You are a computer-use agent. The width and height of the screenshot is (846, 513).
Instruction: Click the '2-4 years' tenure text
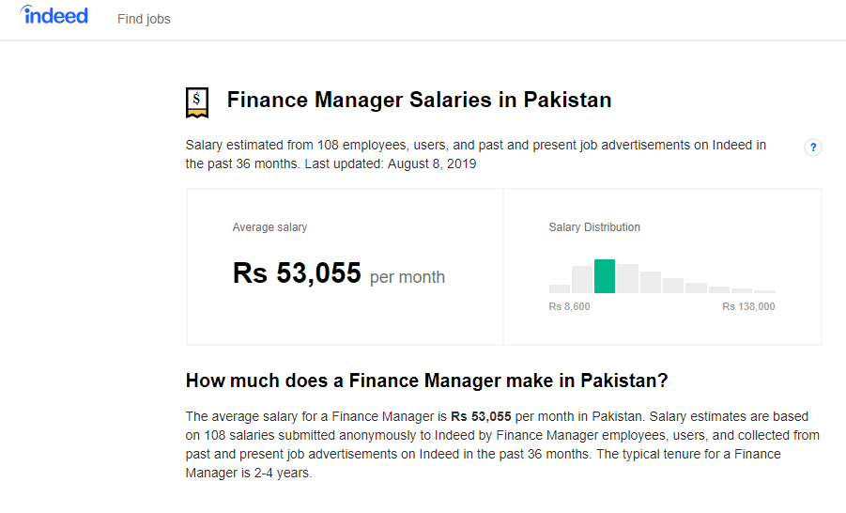(281, 474)
